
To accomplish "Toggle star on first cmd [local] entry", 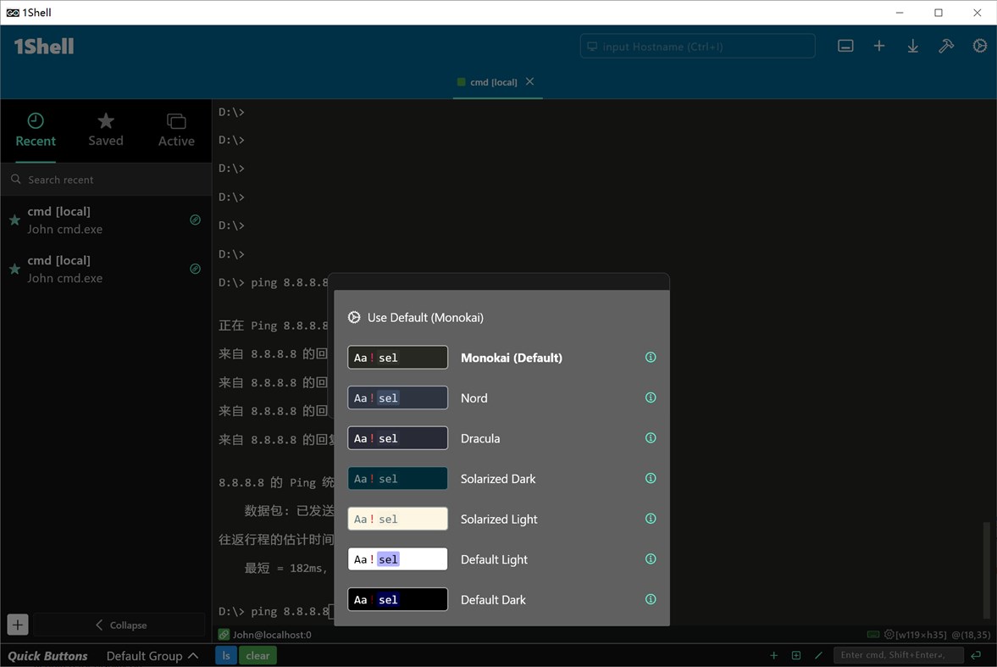I will tap(14, 220).
